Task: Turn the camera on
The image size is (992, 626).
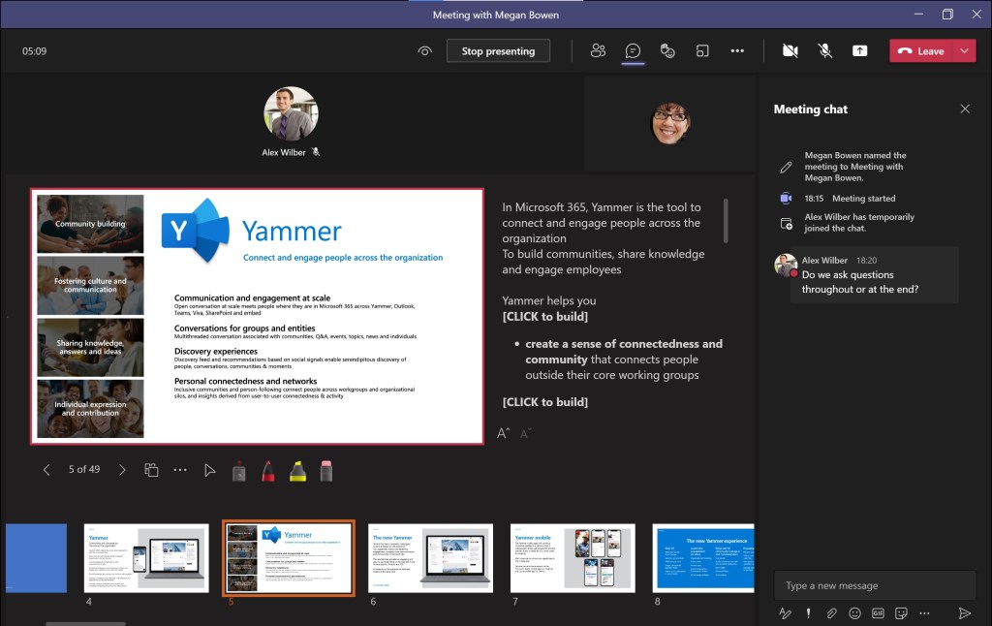Action: tap(790, 50)
